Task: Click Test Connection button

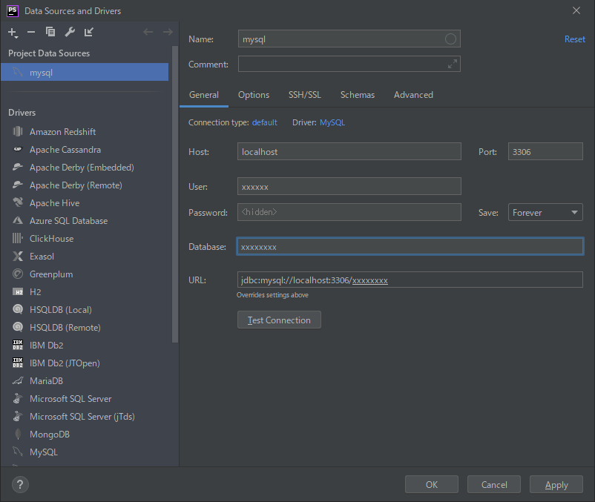Action: pos(279,320)
